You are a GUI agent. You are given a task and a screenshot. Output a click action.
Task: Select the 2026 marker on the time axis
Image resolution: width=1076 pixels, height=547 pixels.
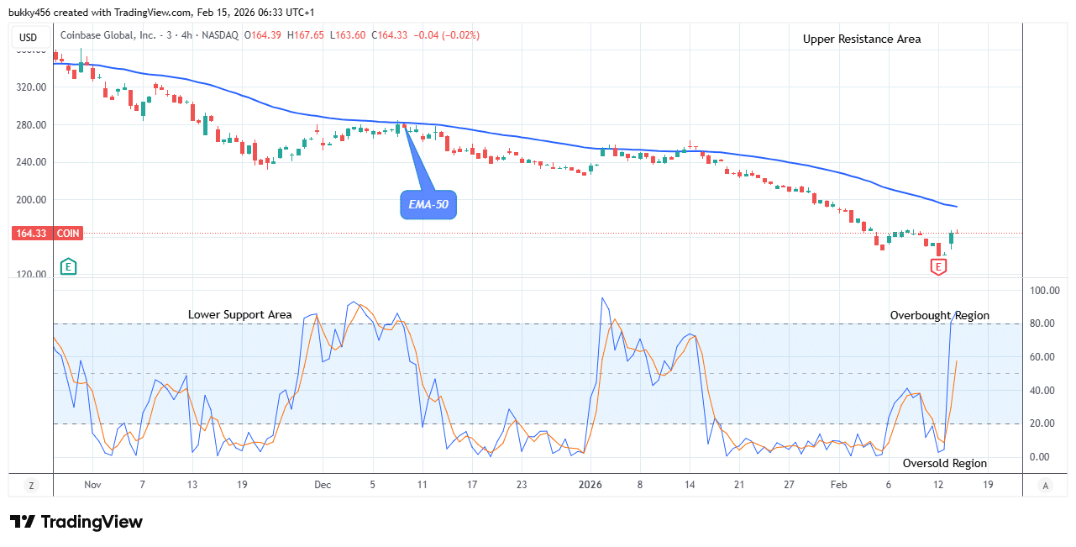[590, 485]
